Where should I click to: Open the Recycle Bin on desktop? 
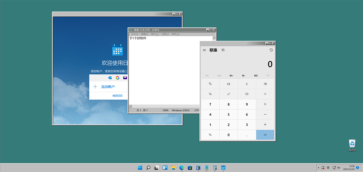pyautogui.click(x=352, y=144)
